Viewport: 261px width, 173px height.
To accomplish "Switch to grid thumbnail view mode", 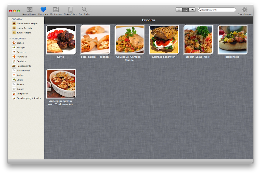I will tap(186, 10).
